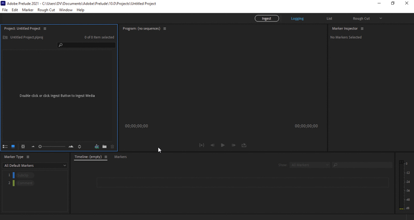The image size is (414, 220).
Task: Click the sort order icon beside zoom slider
Action: pos(79,147)
